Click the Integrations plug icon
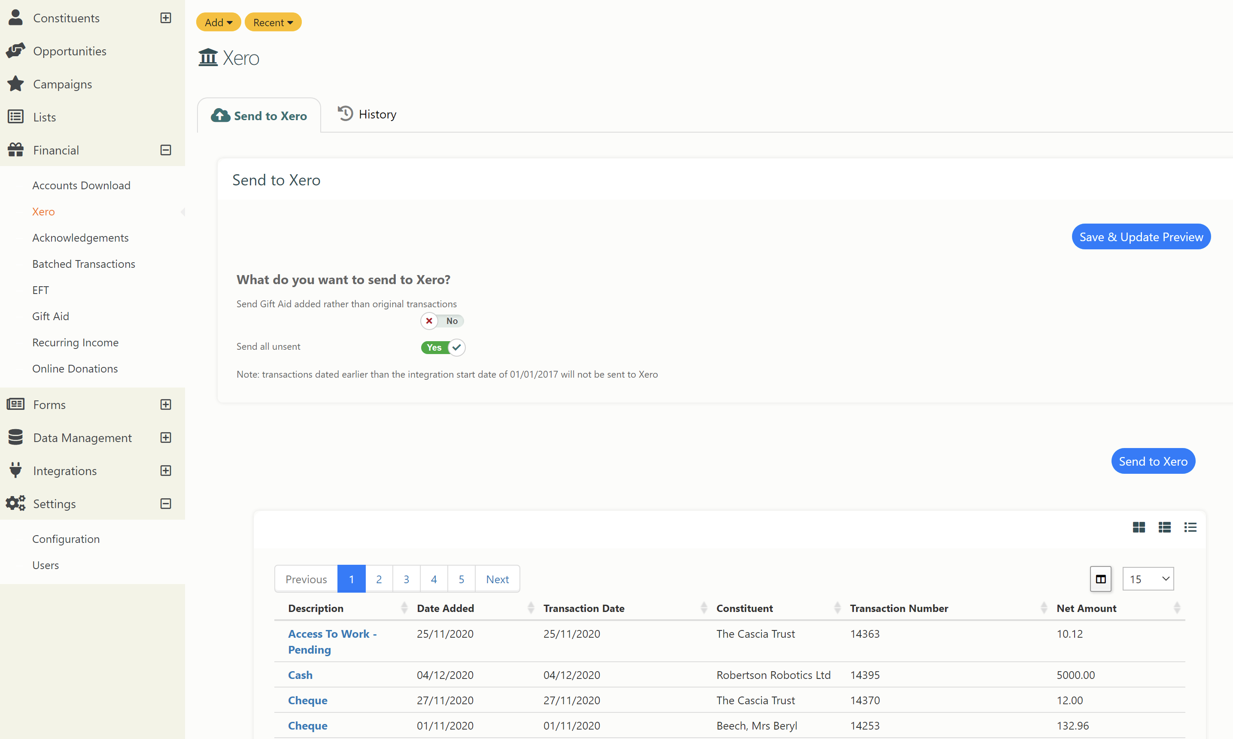Screen dimensions: 1233x739 tap(16, 470)
